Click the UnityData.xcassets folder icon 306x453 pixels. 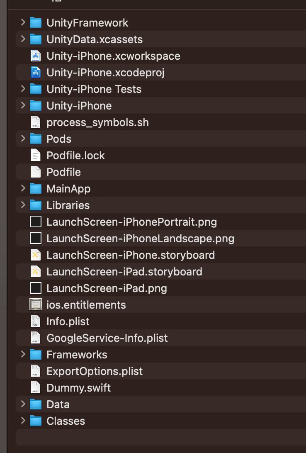click(36, 39)
